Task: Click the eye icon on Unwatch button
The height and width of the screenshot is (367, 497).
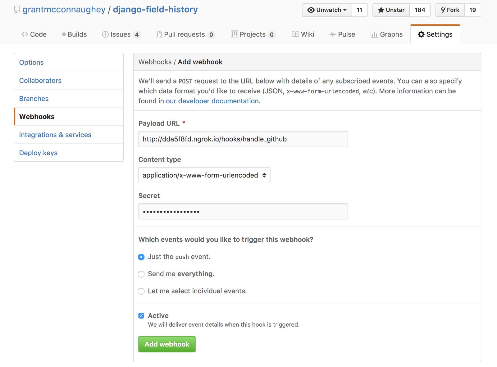Action: point(311,10)
